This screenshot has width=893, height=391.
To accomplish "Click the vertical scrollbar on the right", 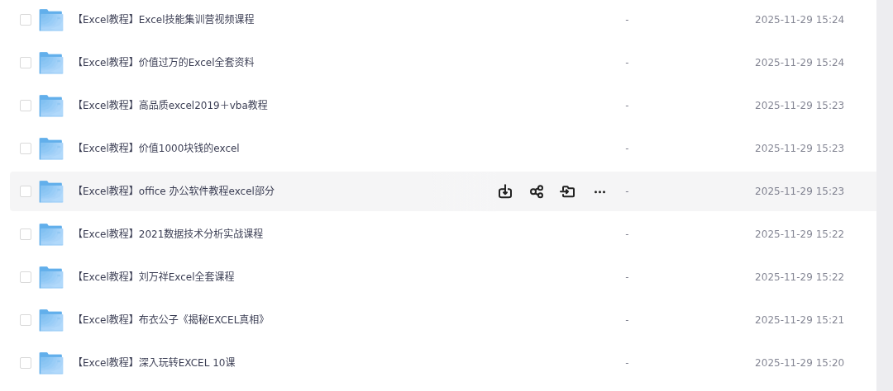I will pyautogui.click(x=885, y=195).
